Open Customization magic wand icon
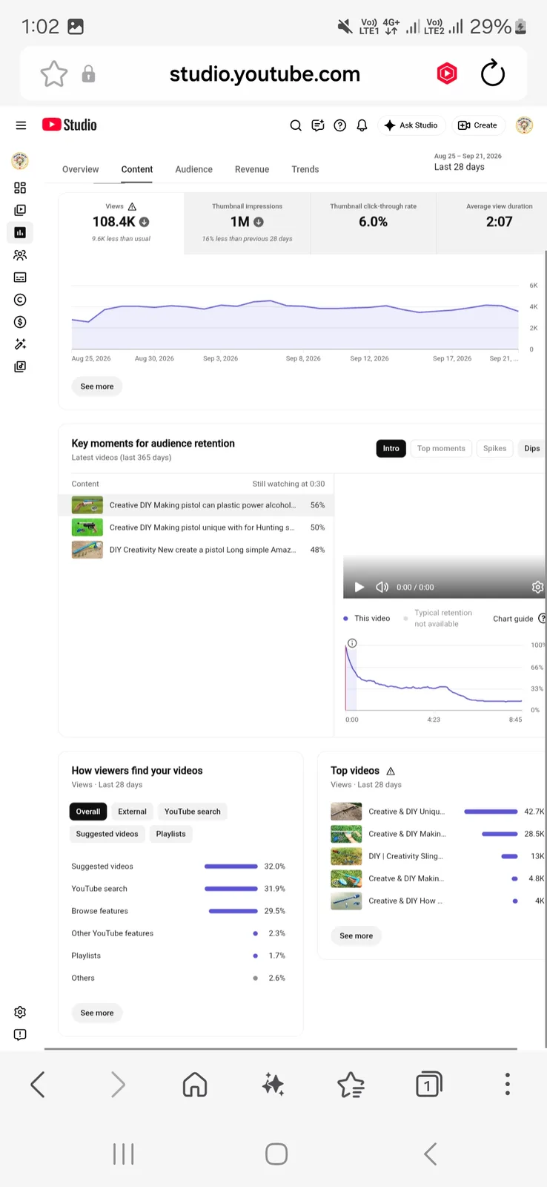This screenshot has height=1187, width=547. 20,344
